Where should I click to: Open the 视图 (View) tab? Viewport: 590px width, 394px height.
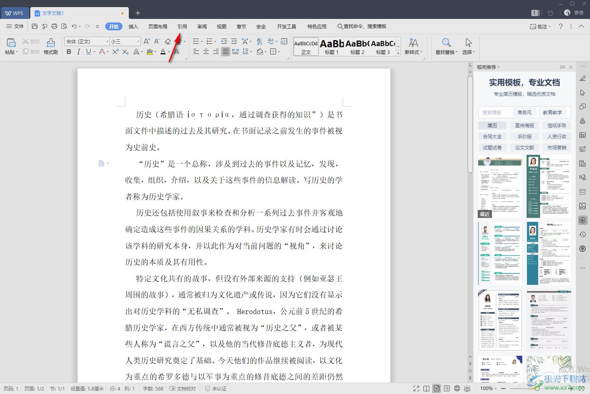(222, 26)
